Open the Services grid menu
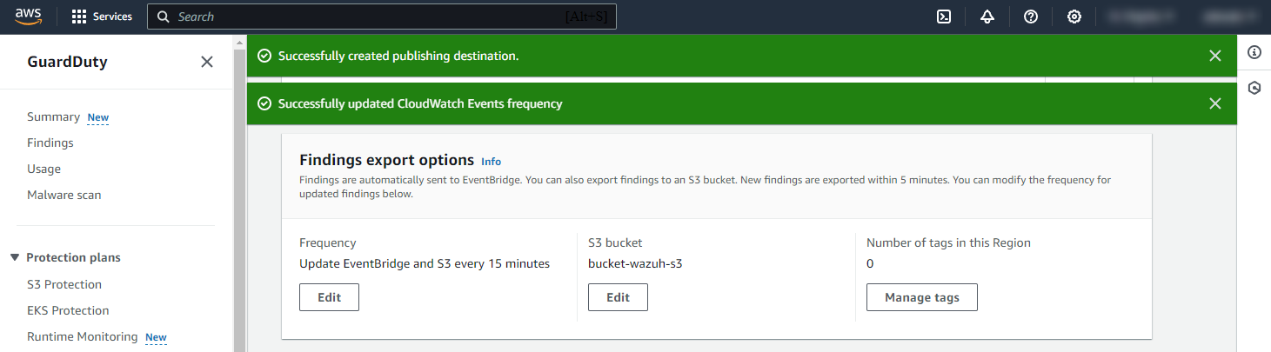Screen dimensions: 1271x352 coord(102,17)
